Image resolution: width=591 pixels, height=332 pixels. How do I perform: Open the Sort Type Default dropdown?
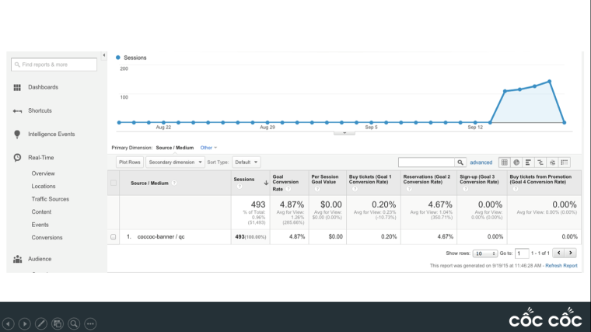tap(247, 163)
